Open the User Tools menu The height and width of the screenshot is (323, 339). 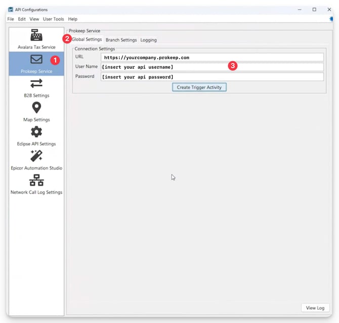[x=54, y=19]
